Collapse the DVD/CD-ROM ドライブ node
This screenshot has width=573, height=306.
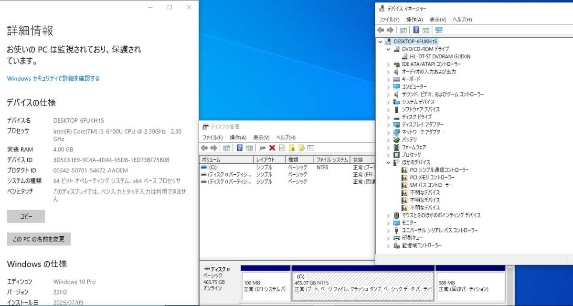point(388,49)
